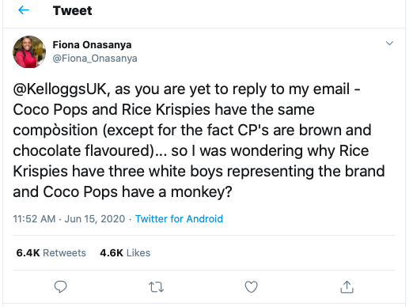Open the Twitter for Android link
Image resolution: width=413 pixels, height=307 pixels.
pos(179,219)
